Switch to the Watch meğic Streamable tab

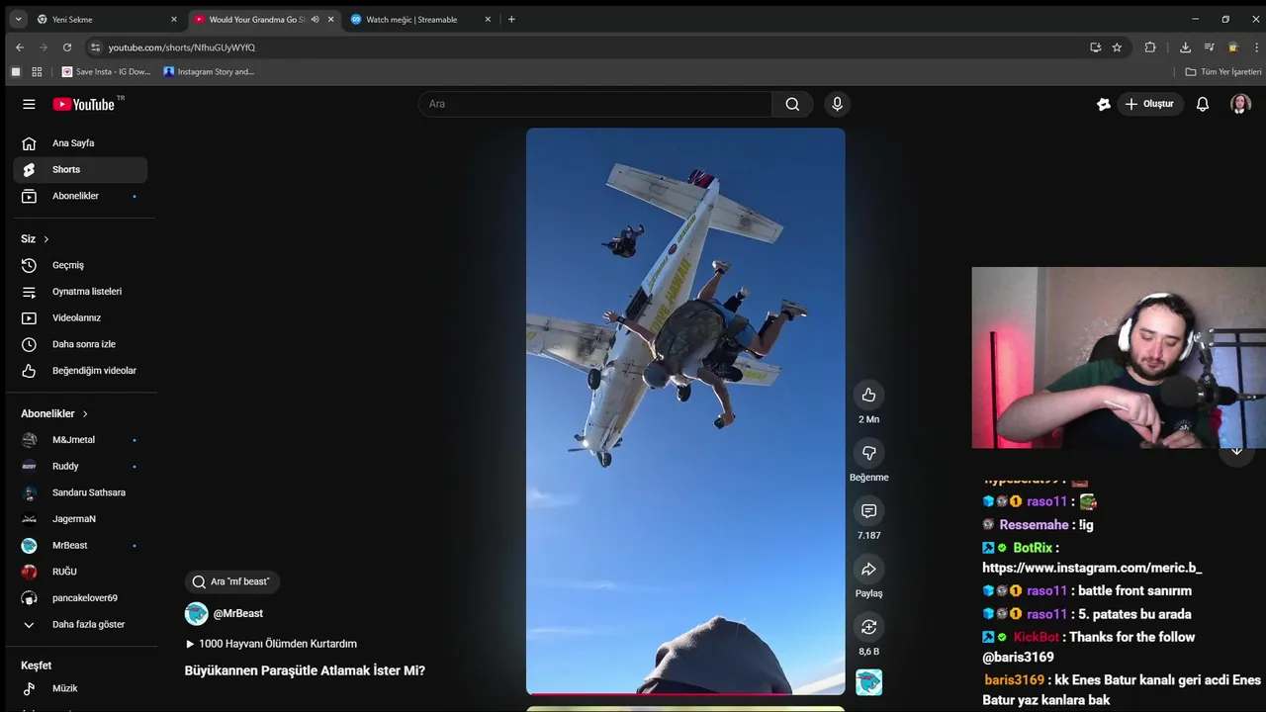[x=419, y=19]
